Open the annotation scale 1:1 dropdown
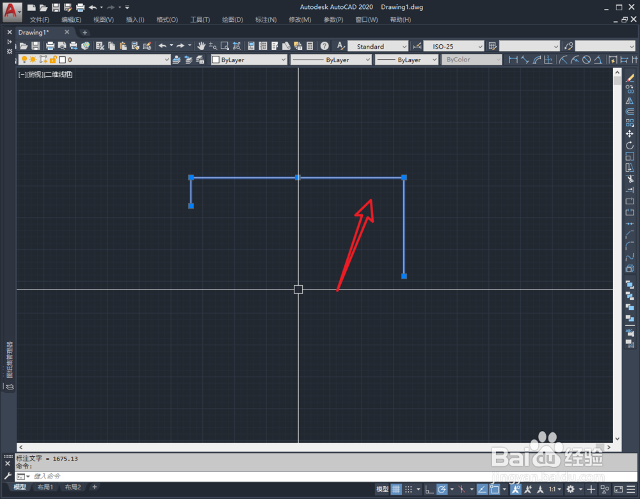Image resolution: width=640 pixels, height=499 pixels. click(555, 489)
